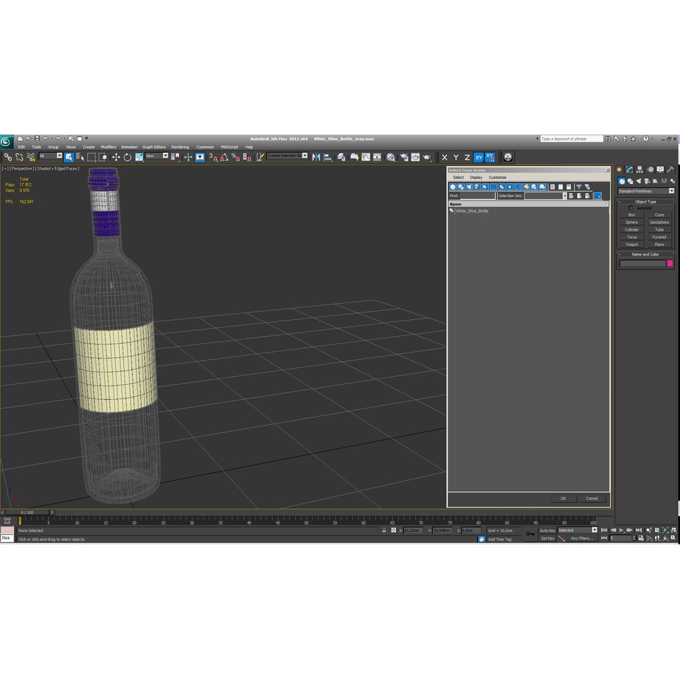Viewport: 680px width, 680px height.
Task: Click OK in Select From Scene
Action: (x=564, y=498)
